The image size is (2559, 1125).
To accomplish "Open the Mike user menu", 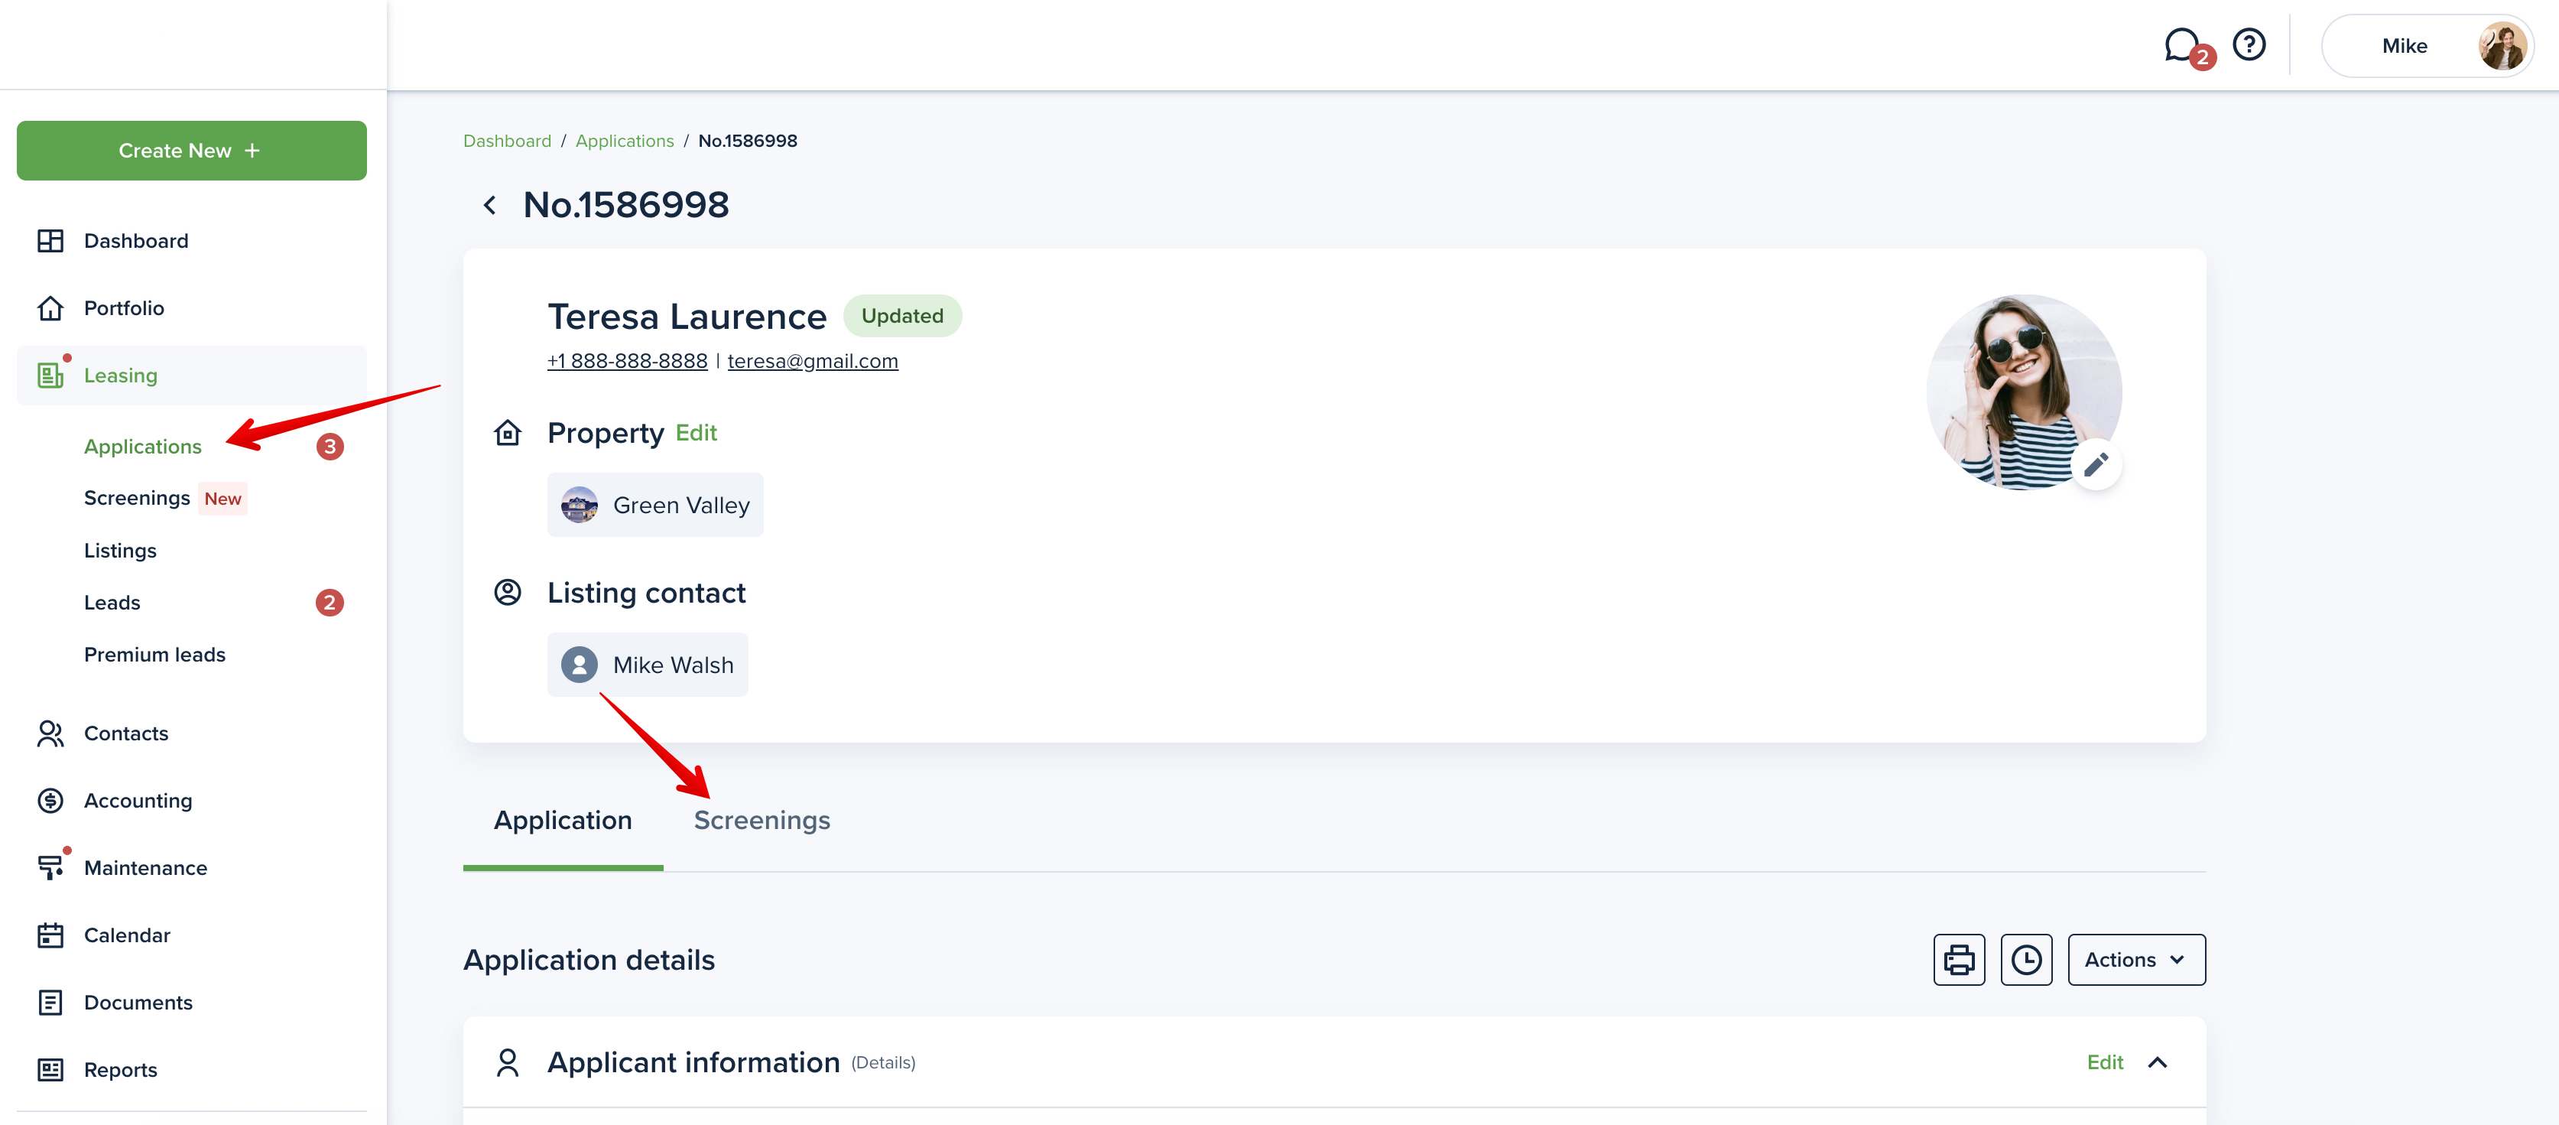I will 2427,46.
